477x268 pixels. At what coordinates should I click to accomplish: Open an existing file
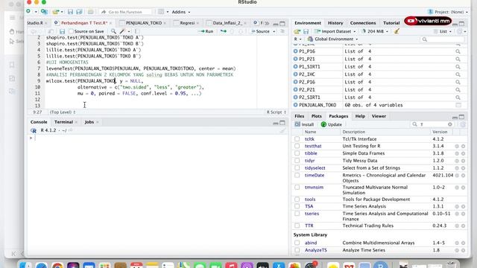[56, 12]
